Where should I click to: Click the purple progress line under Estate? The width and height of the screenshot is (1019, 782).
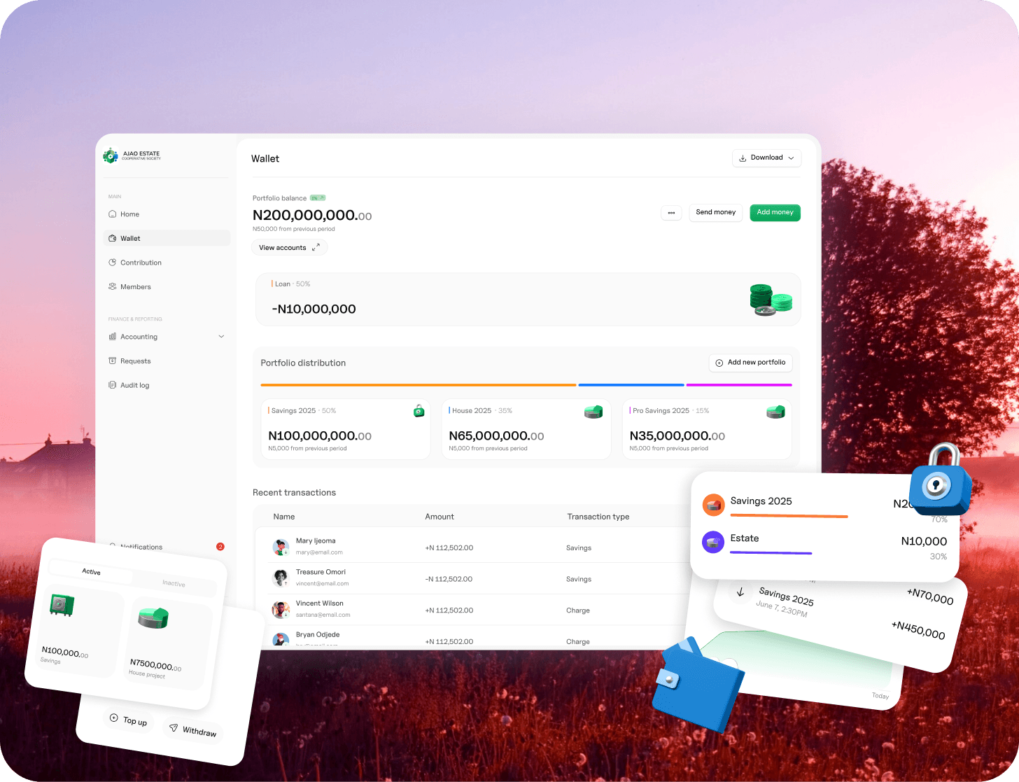(771, 553)
